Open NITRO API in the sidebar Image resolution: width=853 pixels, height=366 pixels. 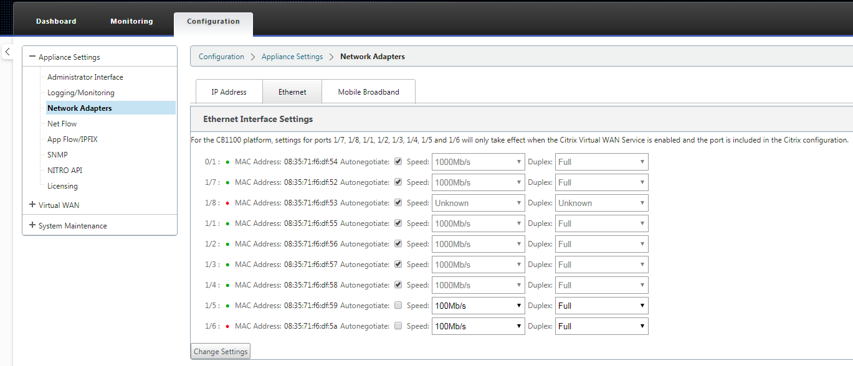tap(65, 171)
